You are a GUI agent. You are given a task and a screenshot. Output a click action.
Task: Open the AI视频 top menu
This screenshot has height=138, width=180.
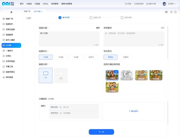37,4
